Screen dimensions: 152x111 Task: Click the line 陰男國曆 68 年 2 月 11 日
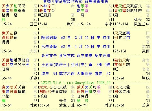(x=68, y=37)
